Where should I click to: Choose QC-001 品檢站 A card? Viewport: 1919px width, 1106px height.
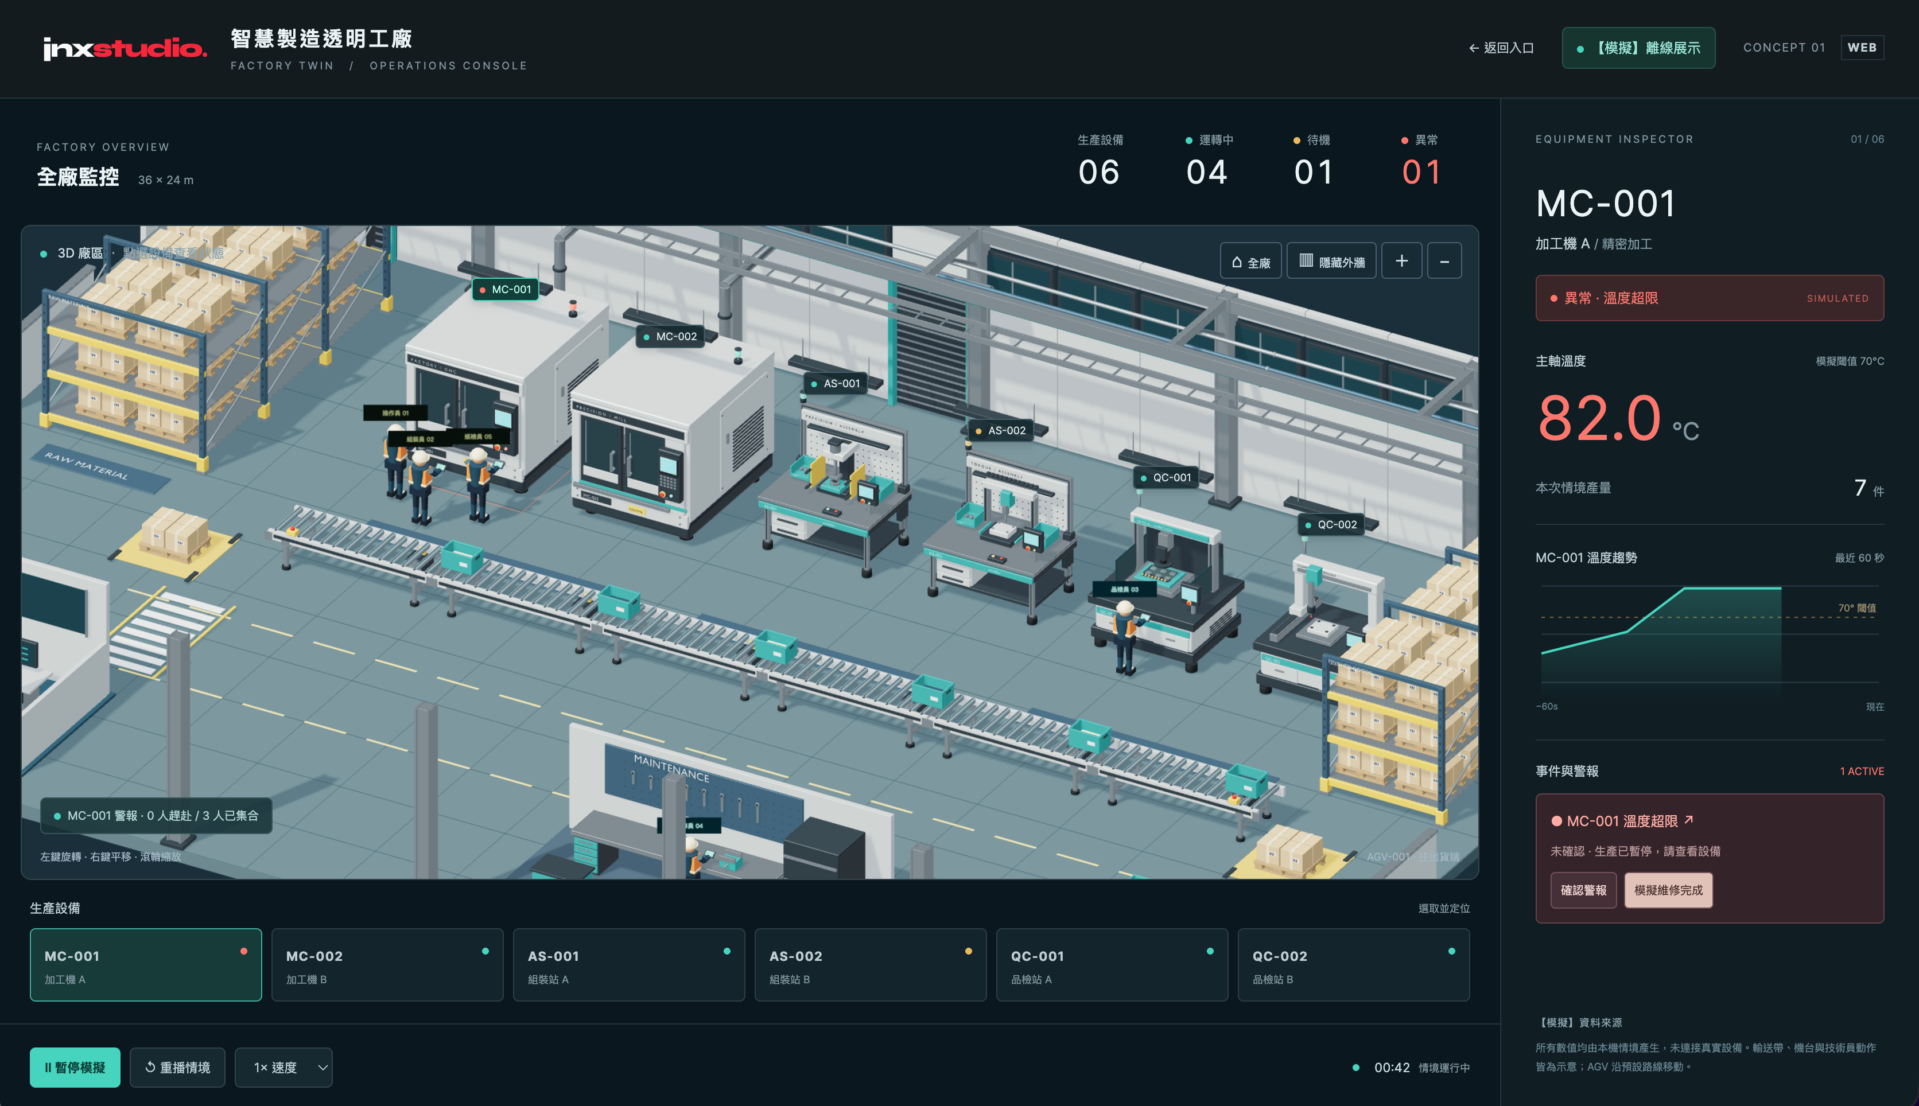click(1112, 965)
